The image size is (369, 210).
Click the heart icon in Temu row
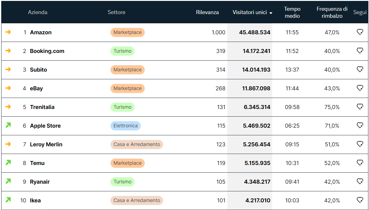[360, 163]
